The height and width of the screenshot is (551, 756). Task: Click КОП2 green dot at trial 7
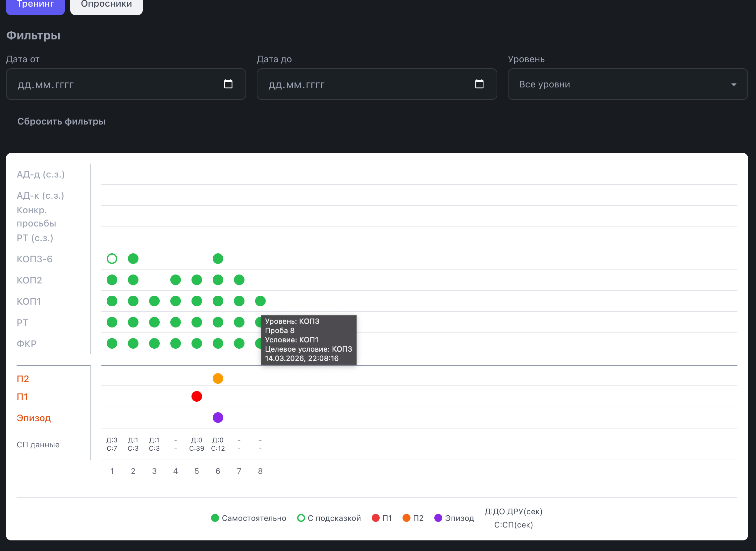click(x=239, y=280)
